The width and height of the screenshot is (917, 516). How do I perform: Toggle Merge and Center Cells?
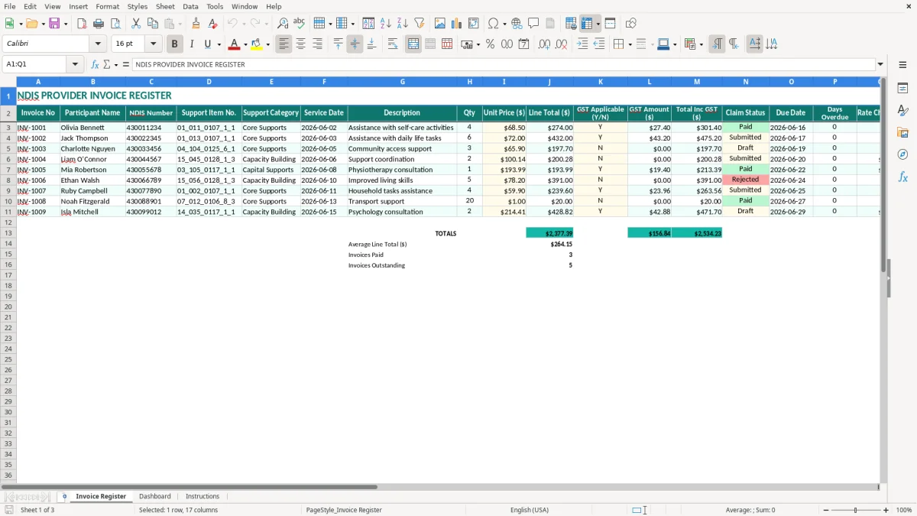coord(413,44)
